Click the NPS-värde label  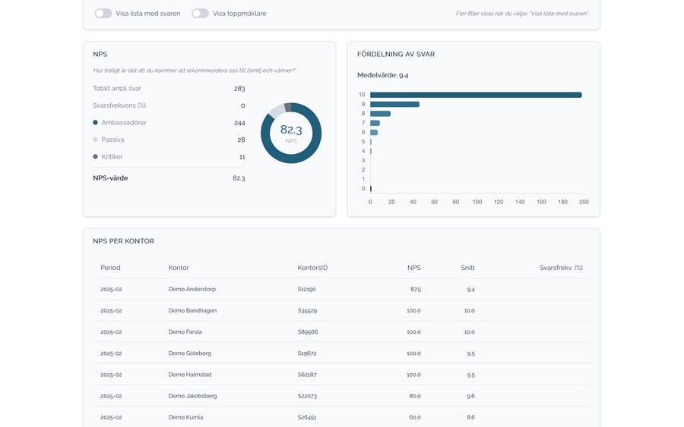coord(110,178)
